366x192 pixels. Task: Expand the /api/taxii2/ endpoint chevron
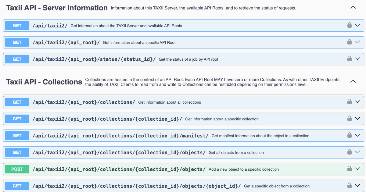pyautogui.click(x=358, y=26)
